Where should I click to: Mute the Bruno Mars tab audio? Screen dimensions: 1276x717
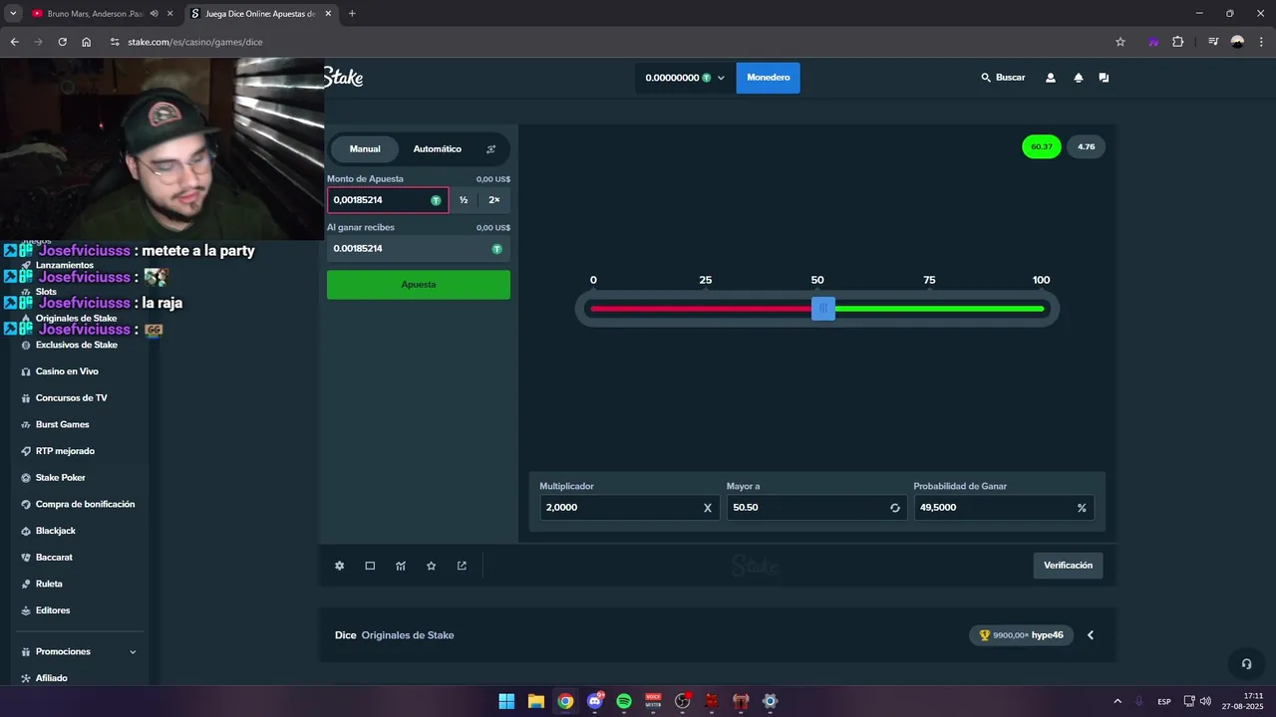[154, 14]
